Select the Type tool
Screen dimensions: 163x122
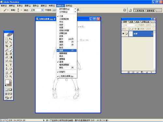pos(11,65)
